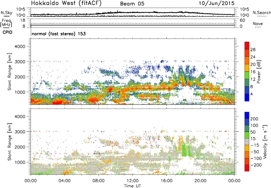Click the 'Nave' legend label
The height and width of the screenshot is (188, 271).
(257, 23)
